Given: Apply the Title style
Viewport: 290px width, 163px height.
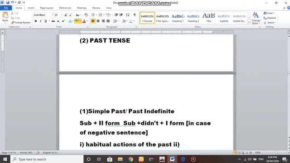Looking at the screenshot, I should [x=208, y=18].
